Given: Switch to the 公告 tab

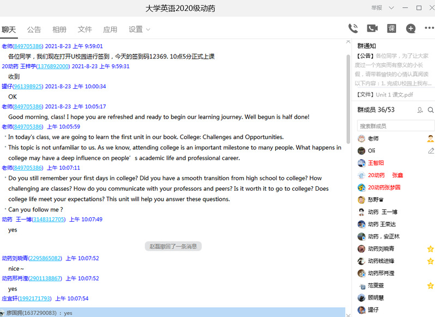Looking at the screenshot, I should click(x=34, y=29).
